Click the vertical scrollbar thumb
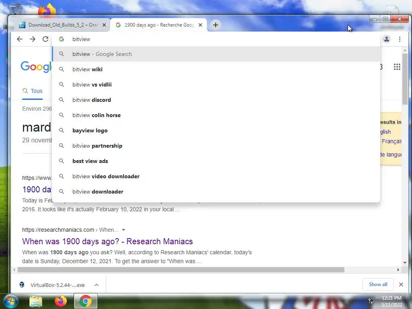 [405, 79]
